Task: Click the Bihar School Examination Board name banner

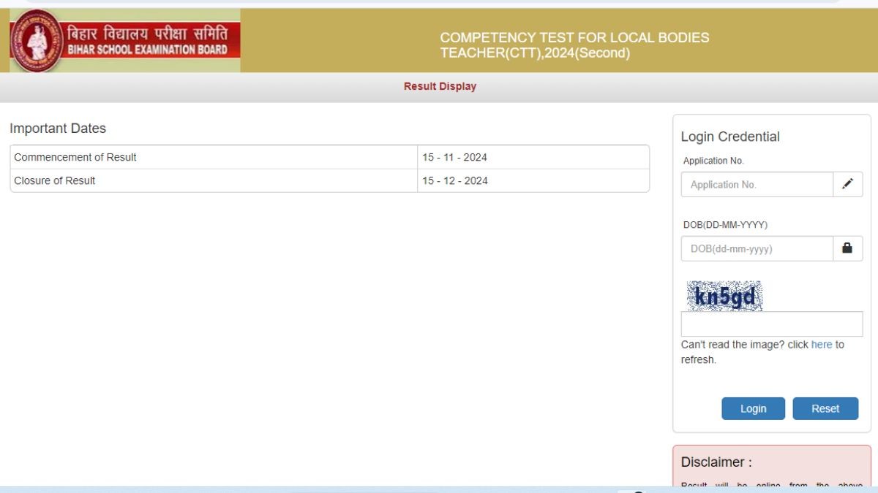Action: pos(147,41)
